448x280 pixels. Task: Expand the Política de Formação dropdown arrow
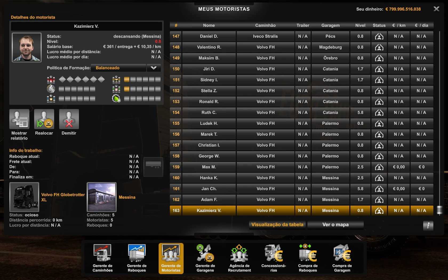(x=154, y=68)
